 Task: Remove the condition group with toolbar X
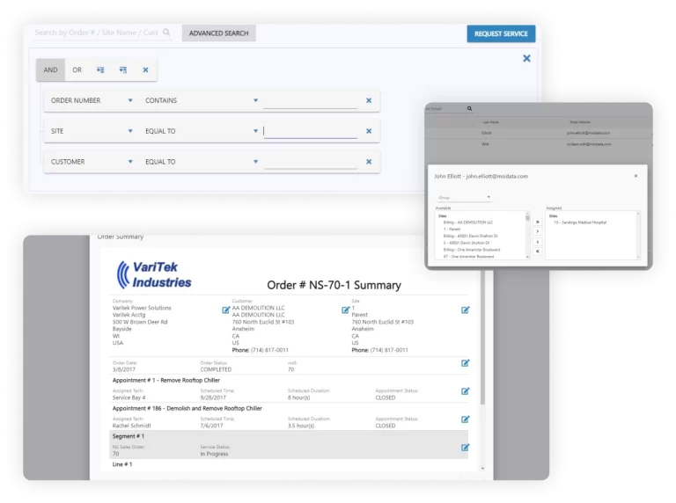(146, 69)
